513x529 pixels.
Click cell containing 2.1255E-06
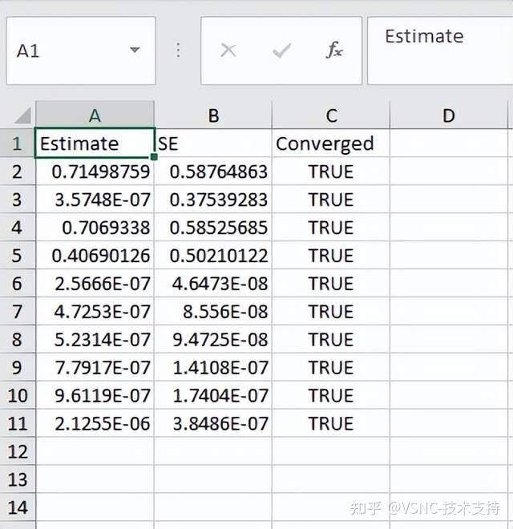point(95,423)
